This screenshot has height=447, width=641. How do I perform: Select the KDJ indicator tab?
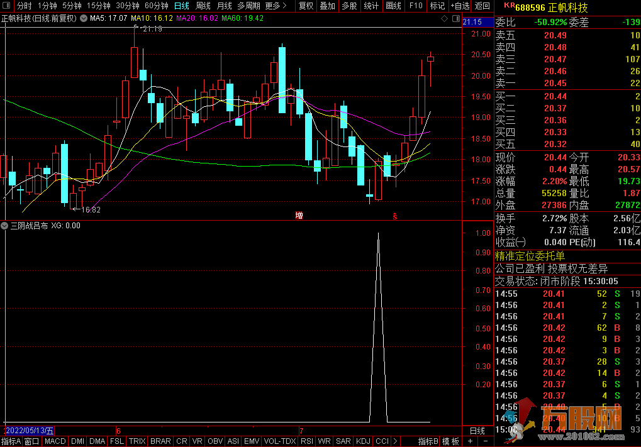(x=363, y=441)
